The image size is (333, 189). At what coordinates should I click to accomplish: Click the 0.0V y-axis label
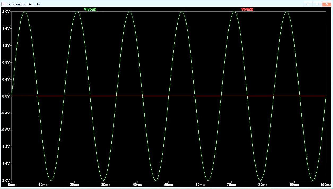point(6,96)
